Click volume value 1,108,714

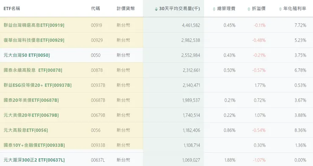[192, 145]
